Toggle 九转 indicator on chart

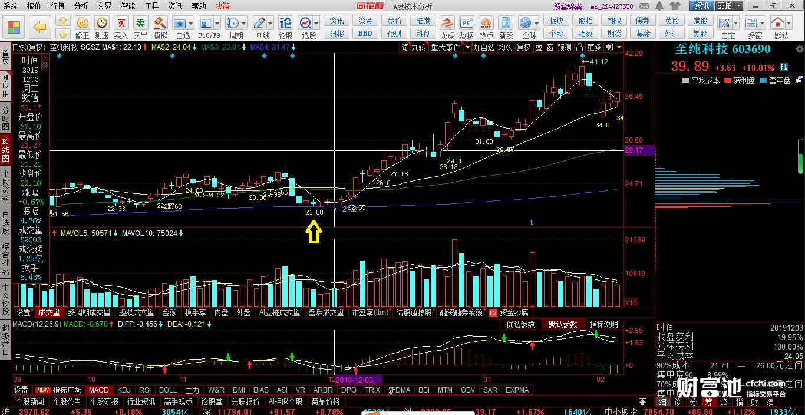pos(418,47)
